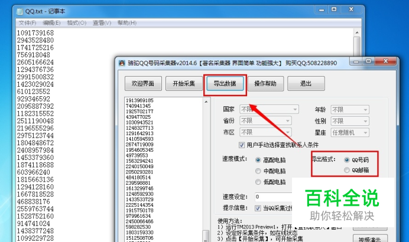Open the 格式(O) menu in Notepad

coord(76,23)
